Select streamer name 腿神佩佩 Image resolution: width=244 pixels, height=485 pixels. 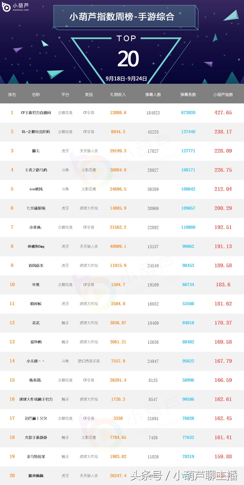36,476
